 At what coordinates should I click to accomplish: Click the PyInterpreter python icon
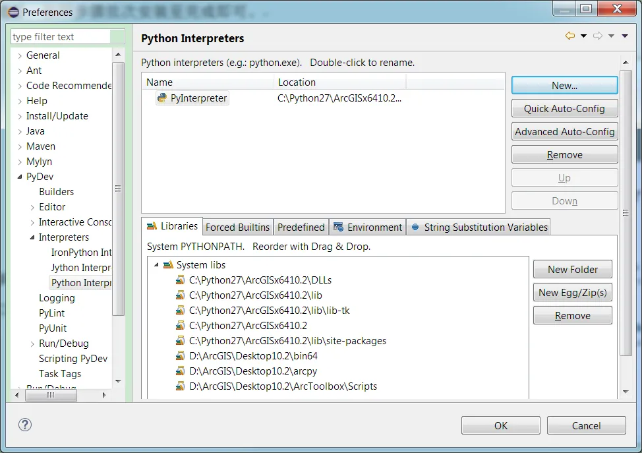pyautogui.click(x=162, y=98)
